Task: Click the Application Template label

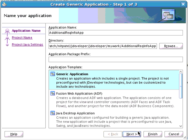Action: 66,67
